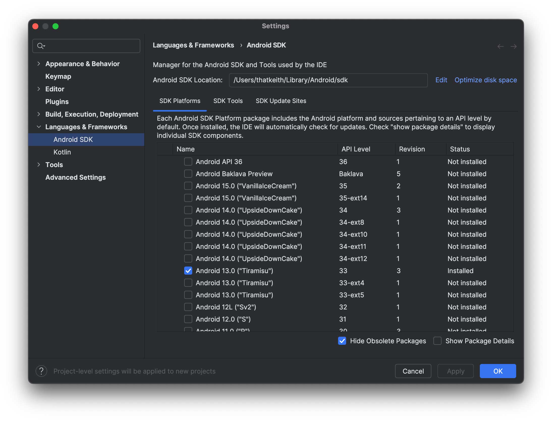The height and width of the screenshot is (421, 552).
Task: Click the forward navigation arrow
Action: coord(513,46)
